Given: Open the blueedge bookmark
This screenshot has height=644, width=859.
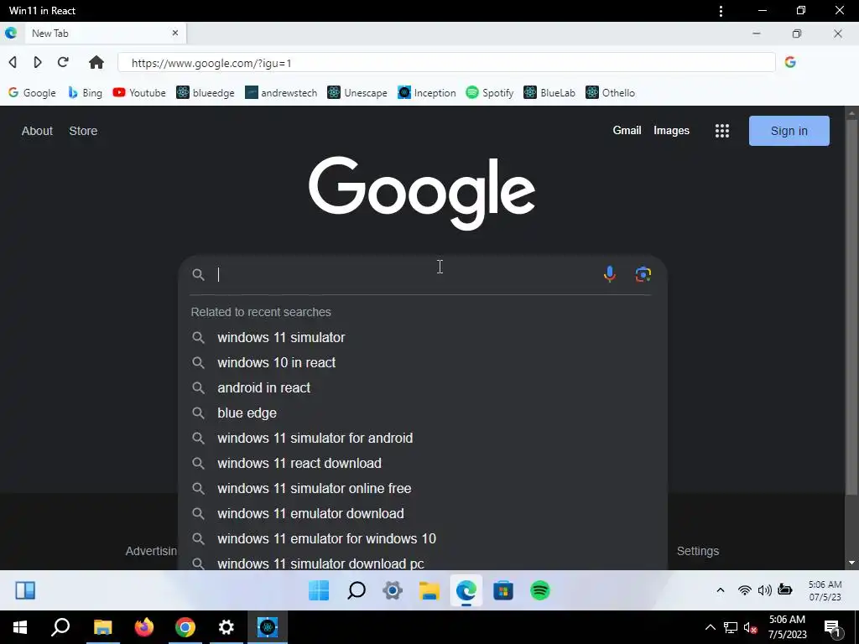Looking at the screenshot, I should tap(206, 92).
